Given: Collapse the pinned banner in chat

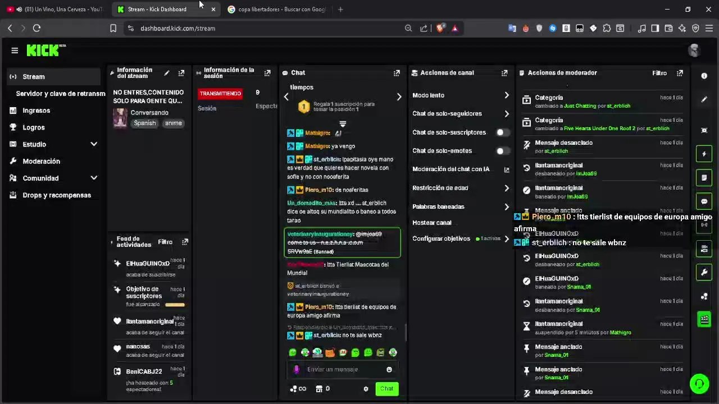Looking at the screenshot, I should 343,124.
